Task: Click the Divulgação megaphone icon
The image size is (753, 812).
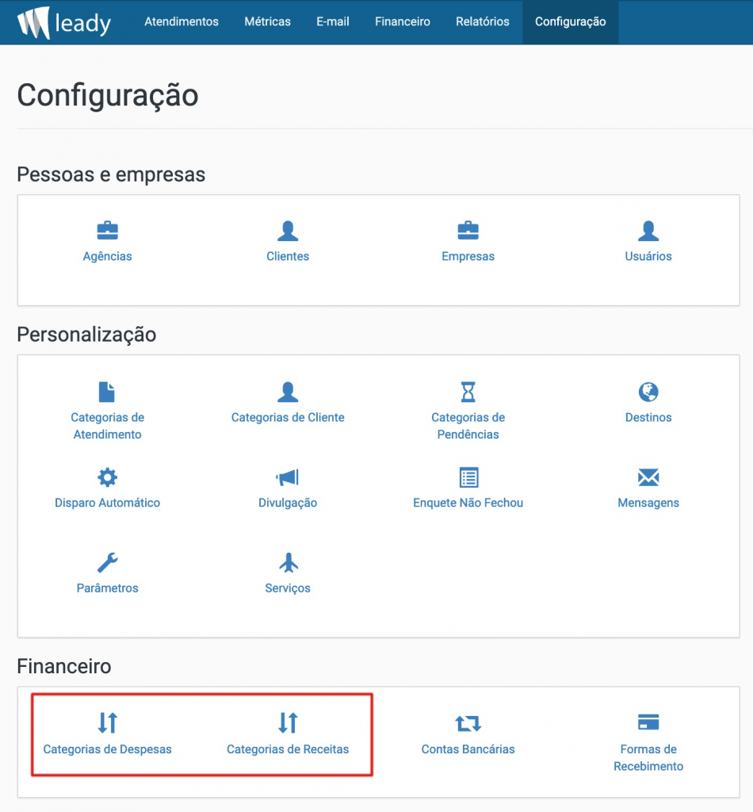Action: pos(287,477)
